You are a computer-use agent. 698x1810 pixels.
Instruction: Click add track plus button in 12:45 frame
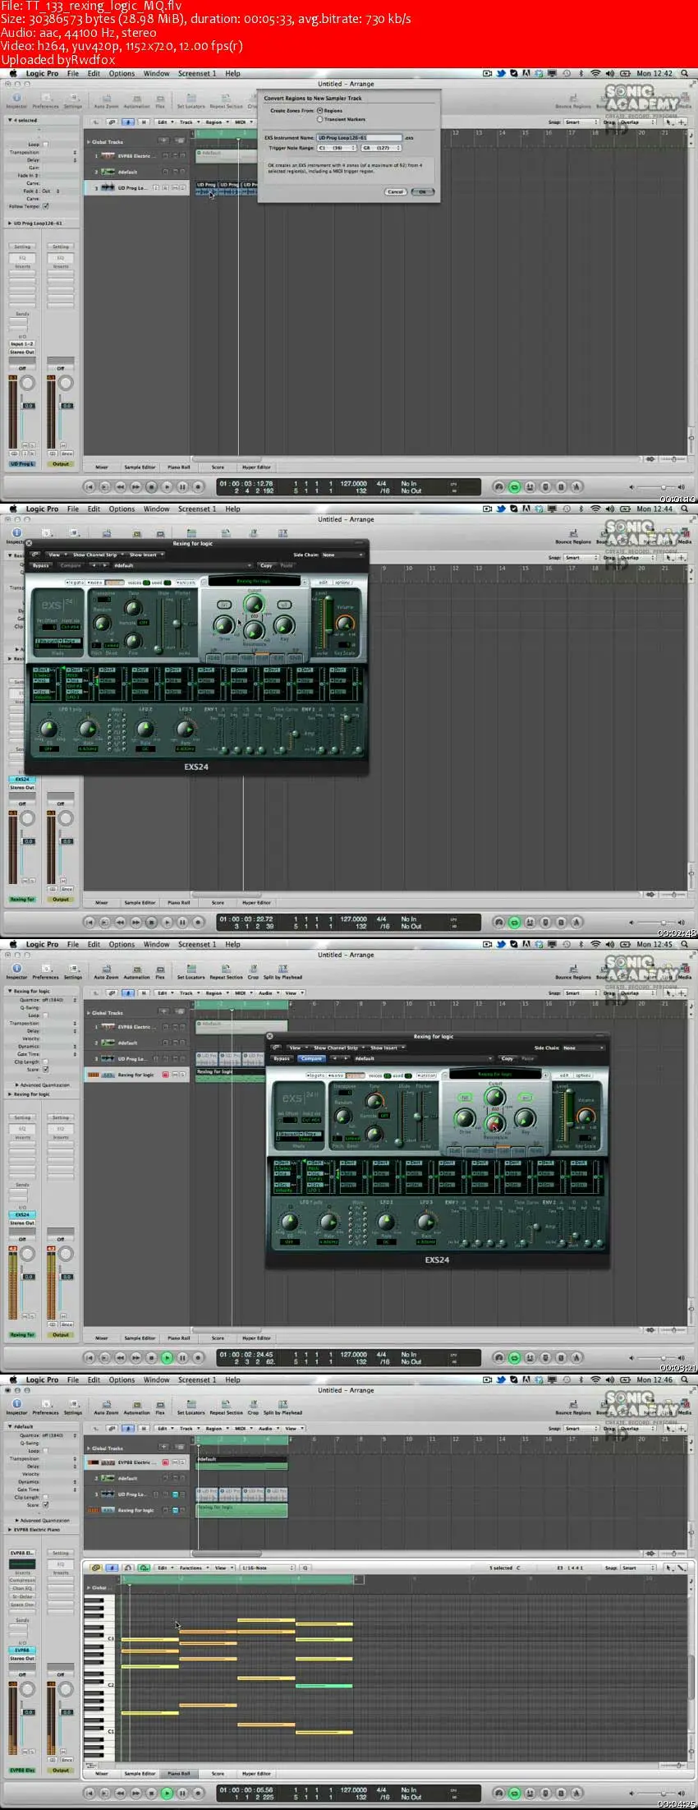163,1012
